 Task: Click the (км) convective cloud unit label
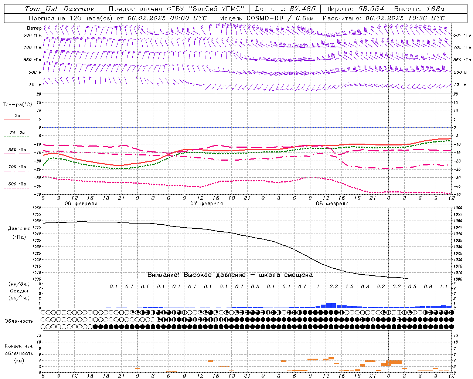pos(19,360)
